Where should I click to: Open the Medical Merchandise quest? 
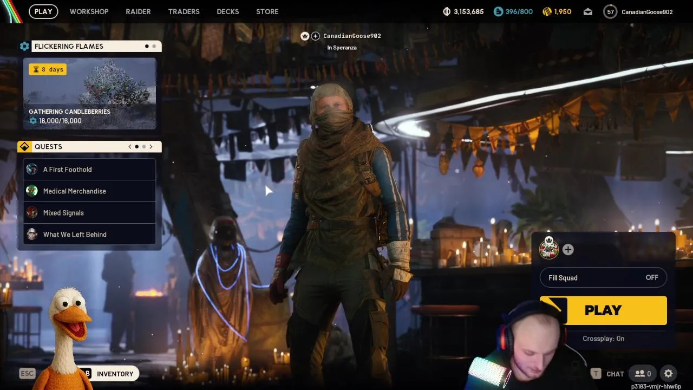tap(89, 191)
